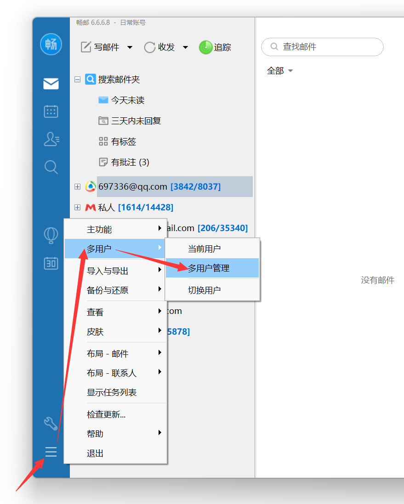Open the 全部 filter dropdown
This screenshot has width=404, height=504.
point(280,71)
